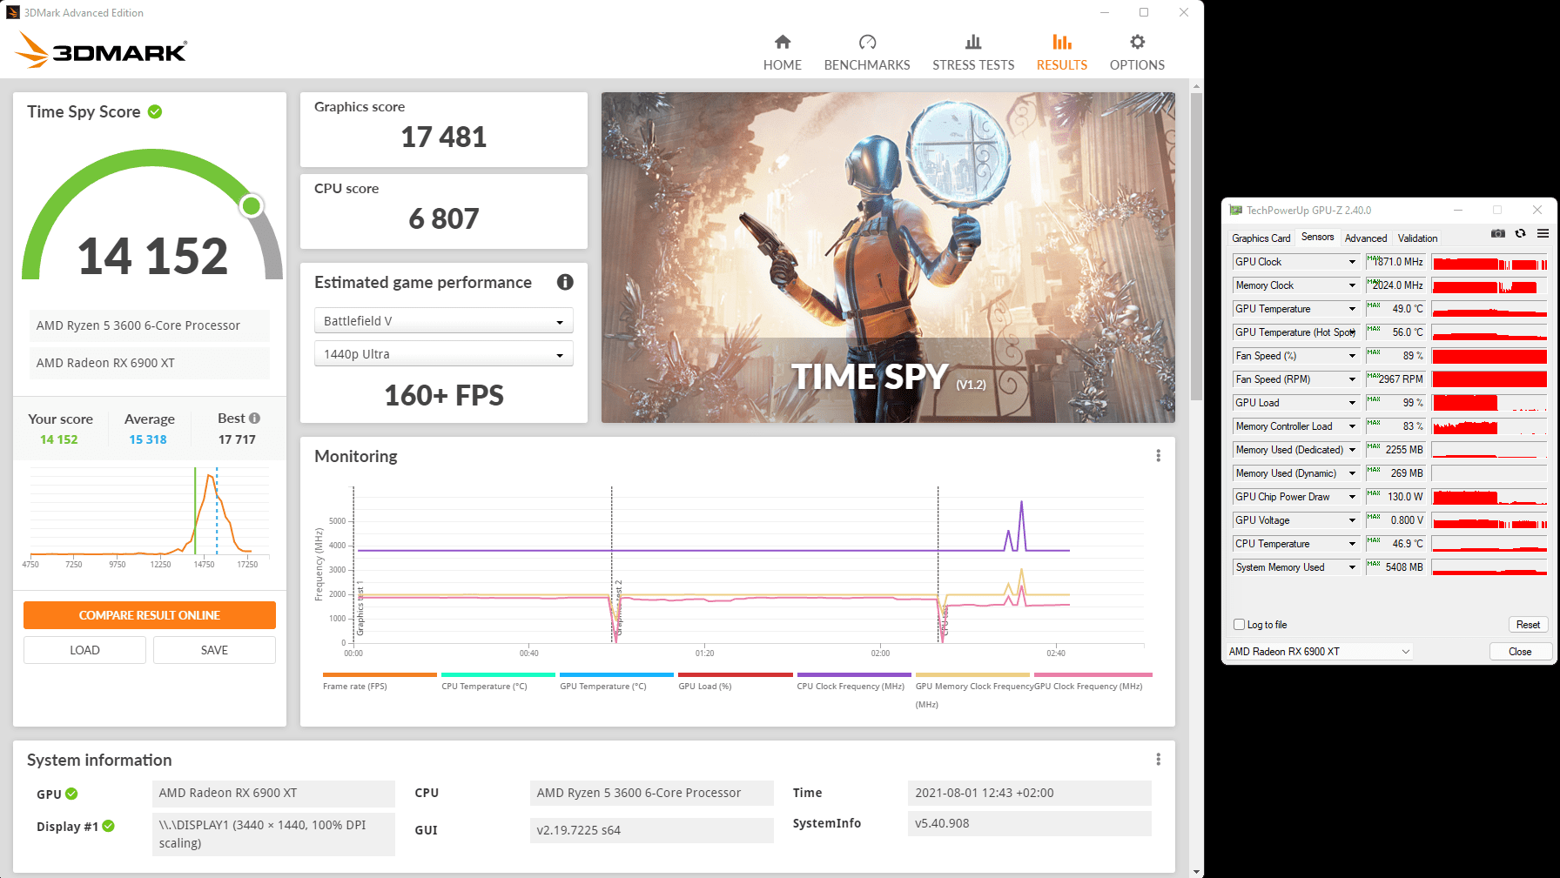Open Memory Clock sensor dropdown in GPU-Z

(1295, 285)
